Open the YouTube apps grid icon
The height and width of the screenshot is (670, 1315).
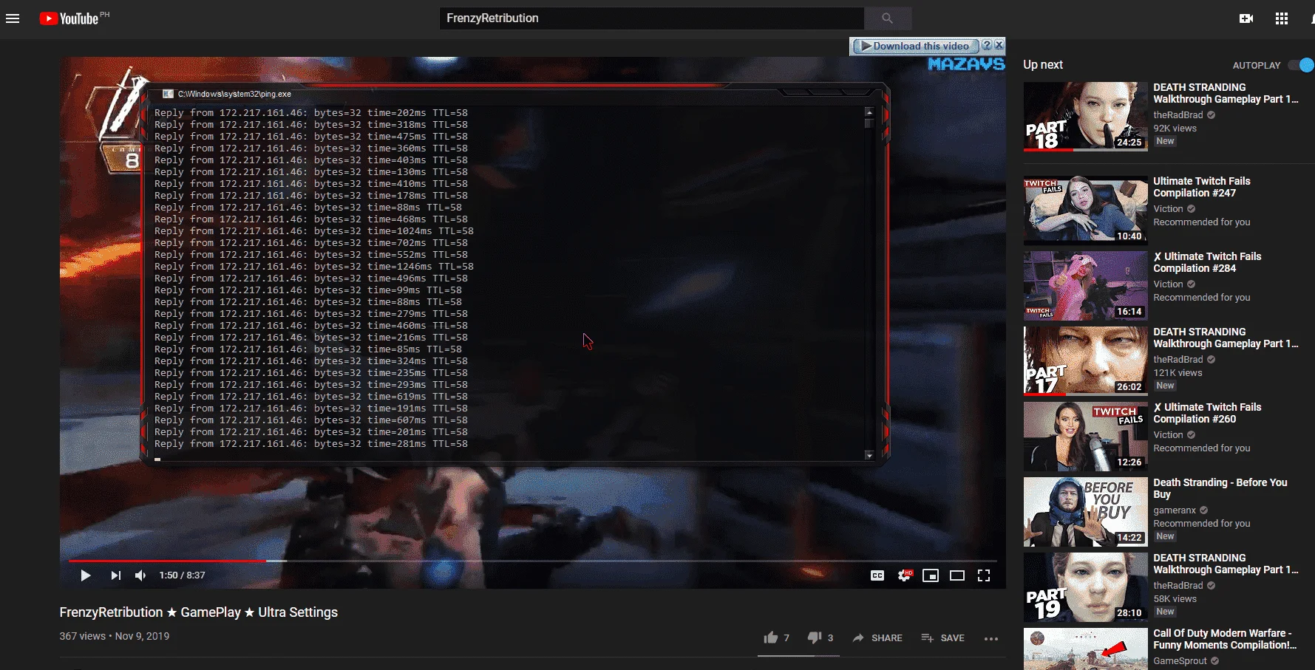[x=1282, y=18]
